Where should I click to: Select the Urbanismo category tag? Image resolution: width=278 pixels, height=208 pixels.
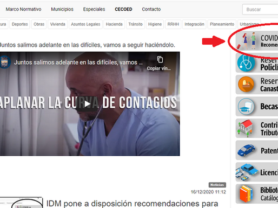(249, 24)
